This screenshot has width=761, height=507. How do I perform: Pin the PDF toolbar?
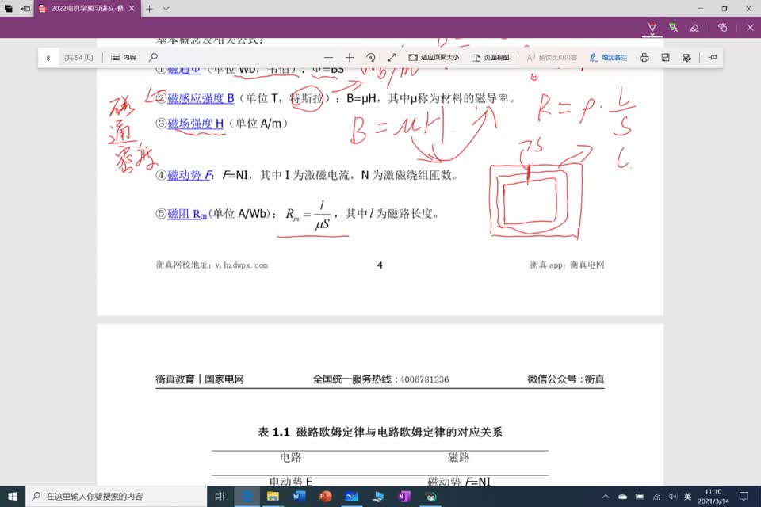[x=713, y=57]
